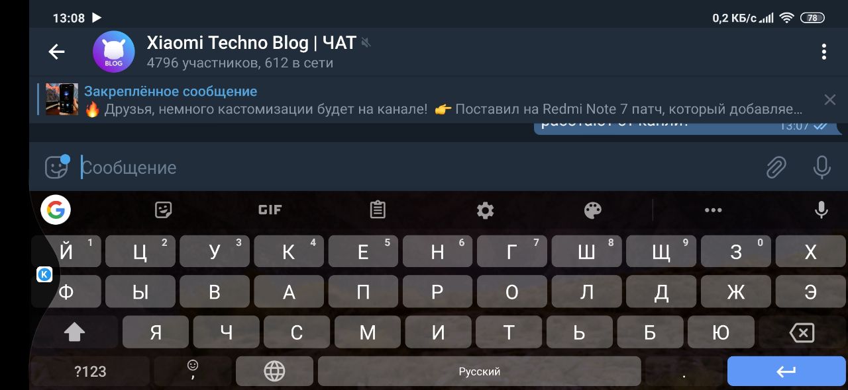Dismiss the pinned message banner
Image resolution: width=848 pixels, height=390 pixels.
click(829, 100)
